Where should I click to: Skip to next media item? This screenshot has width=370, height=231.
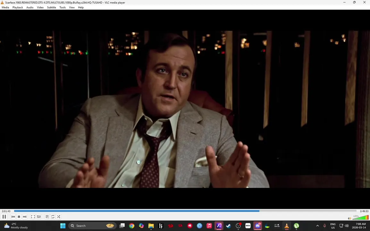point(25,217)
